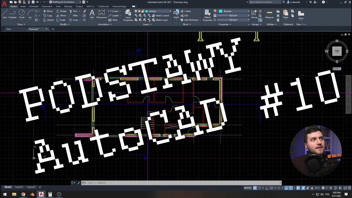Select the Polyline tool
The height and width of the screenshot is (198, 352).
point(13,14)
